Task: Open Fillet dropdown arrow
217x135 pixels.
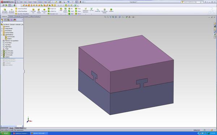Action: [x=61, y=14]
